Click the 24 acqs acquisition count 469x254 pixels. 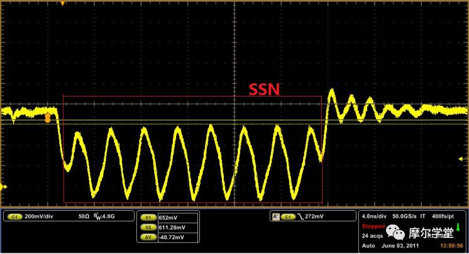[372, 236]
